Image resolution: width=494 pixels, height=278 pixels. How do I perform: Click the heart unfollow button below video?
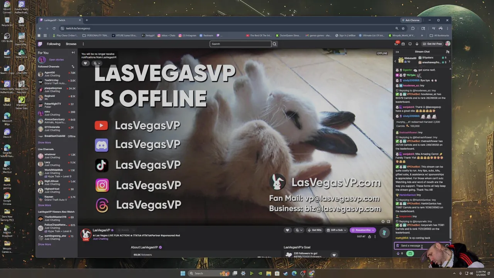coord(287,230)
